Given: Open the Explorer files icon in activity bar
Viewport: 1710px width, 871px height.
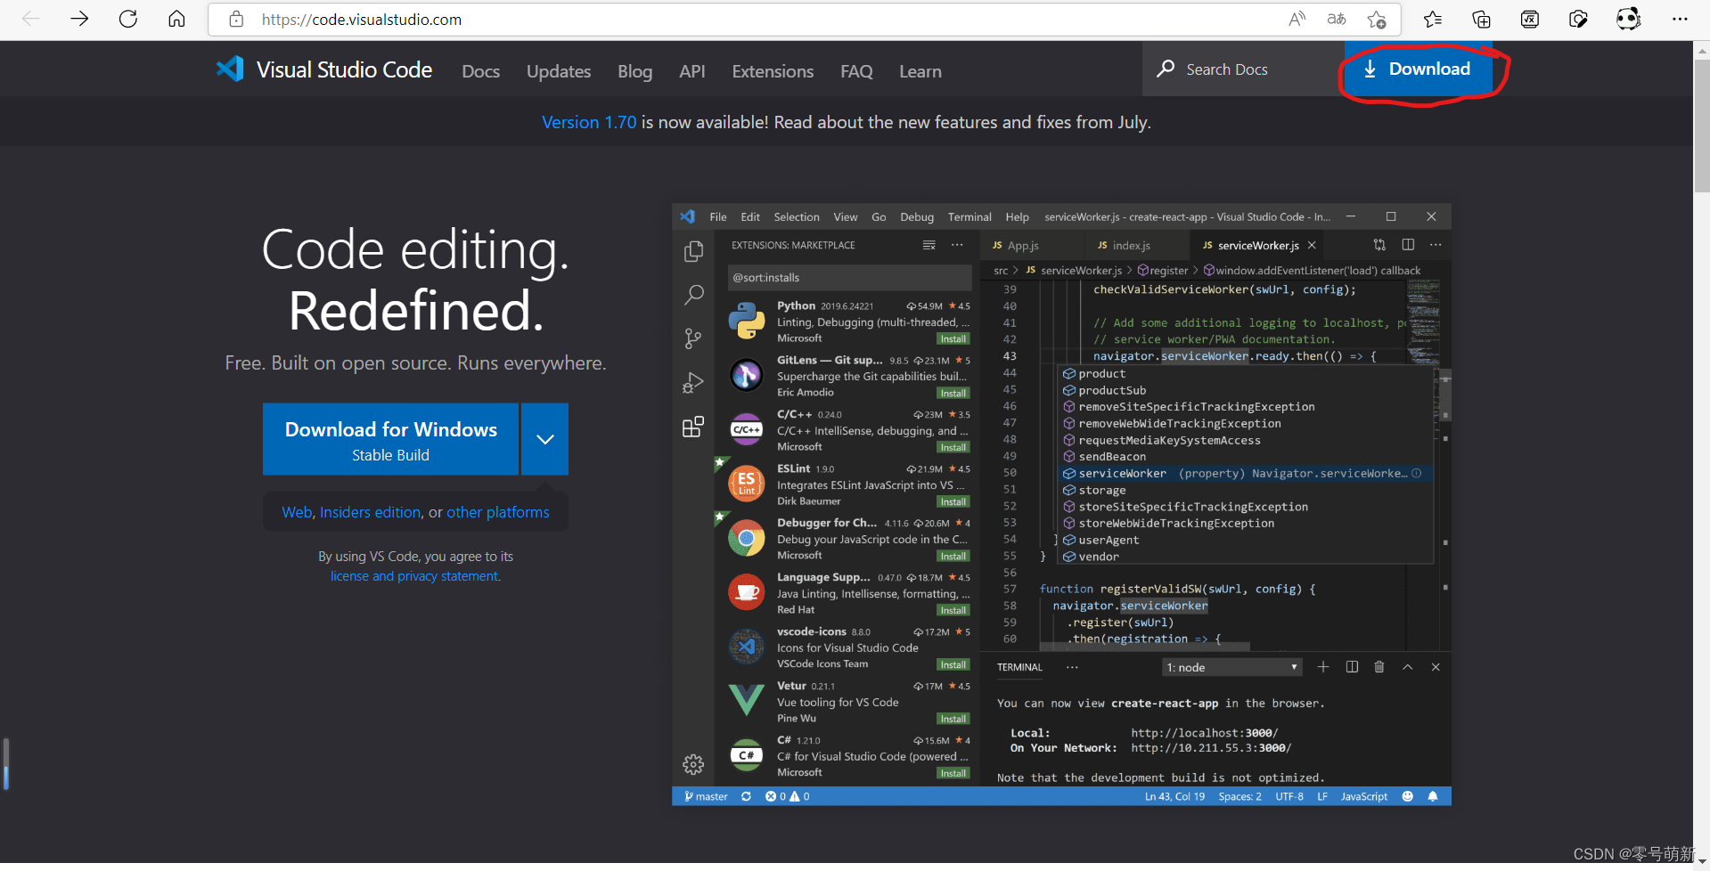Looking at the screenshot, I should click(x=693, y=252).
